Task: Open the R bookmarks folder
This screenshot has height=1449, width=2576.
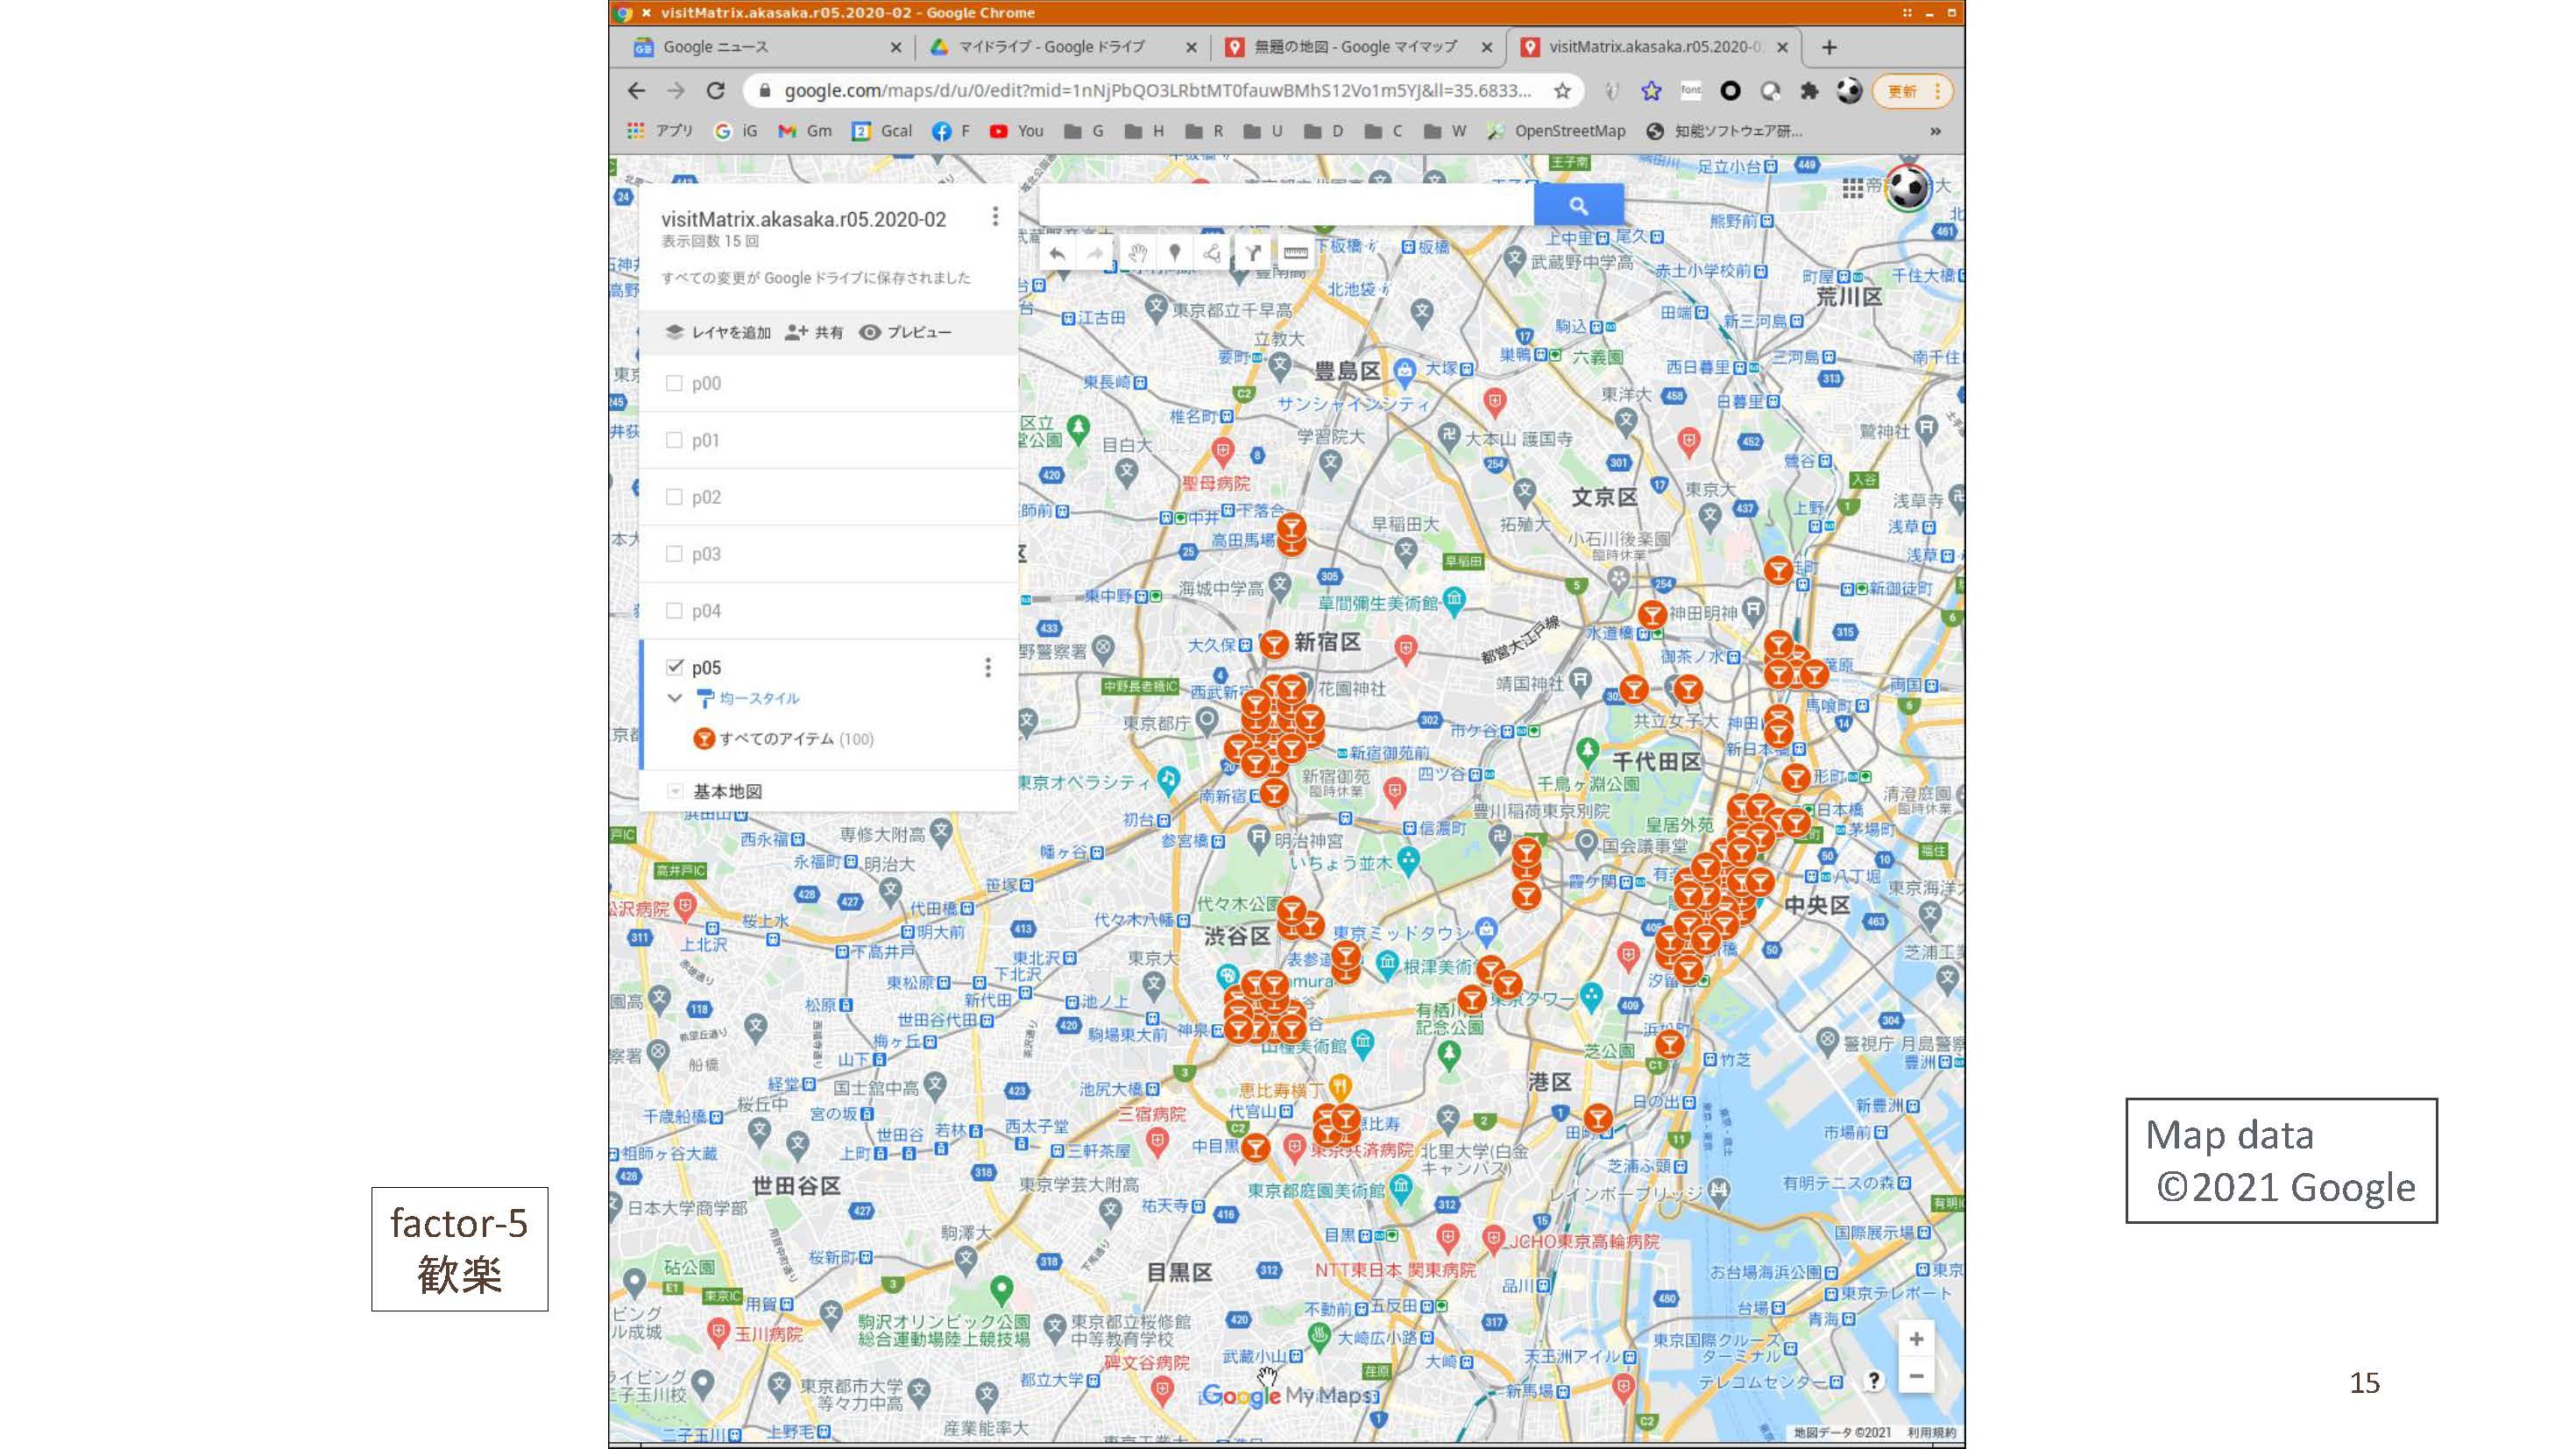Action: pyautogui.click(x=1204, y=131)
